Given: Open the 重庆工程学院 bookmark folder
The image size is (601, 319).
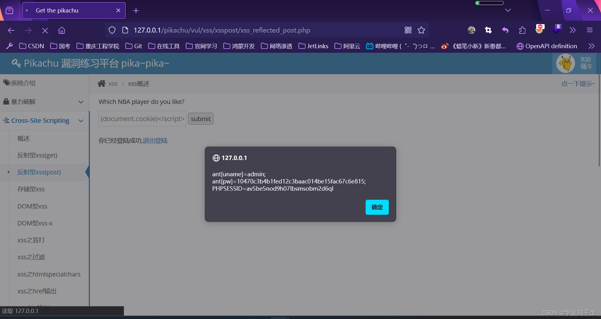Looking at the screenshot, I should [x=98, y=46].
